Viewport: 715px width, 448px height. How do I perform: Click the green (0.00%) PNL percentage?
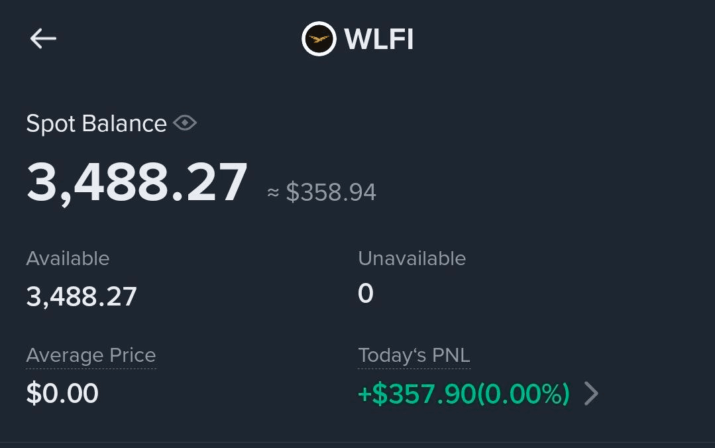[x=523, y=394]
